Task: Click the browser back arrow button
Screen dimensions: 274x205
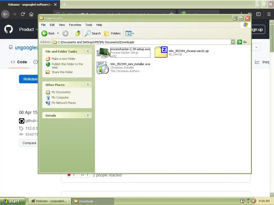Action: click(x=5, y=14)
